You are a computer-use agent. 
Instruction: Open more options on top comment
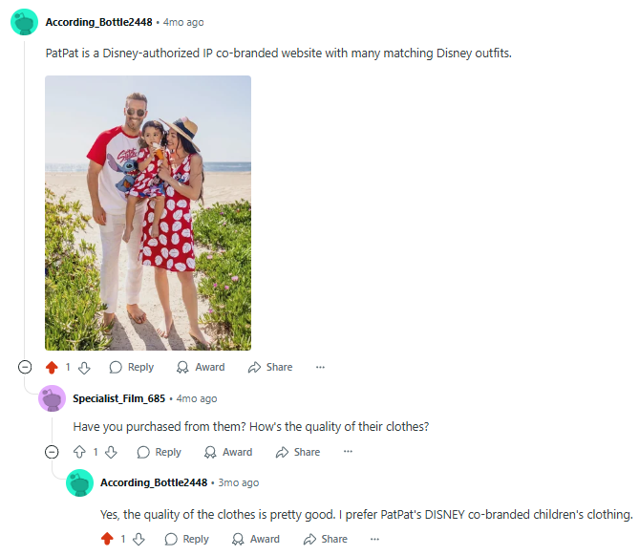(x=320, y=367)
